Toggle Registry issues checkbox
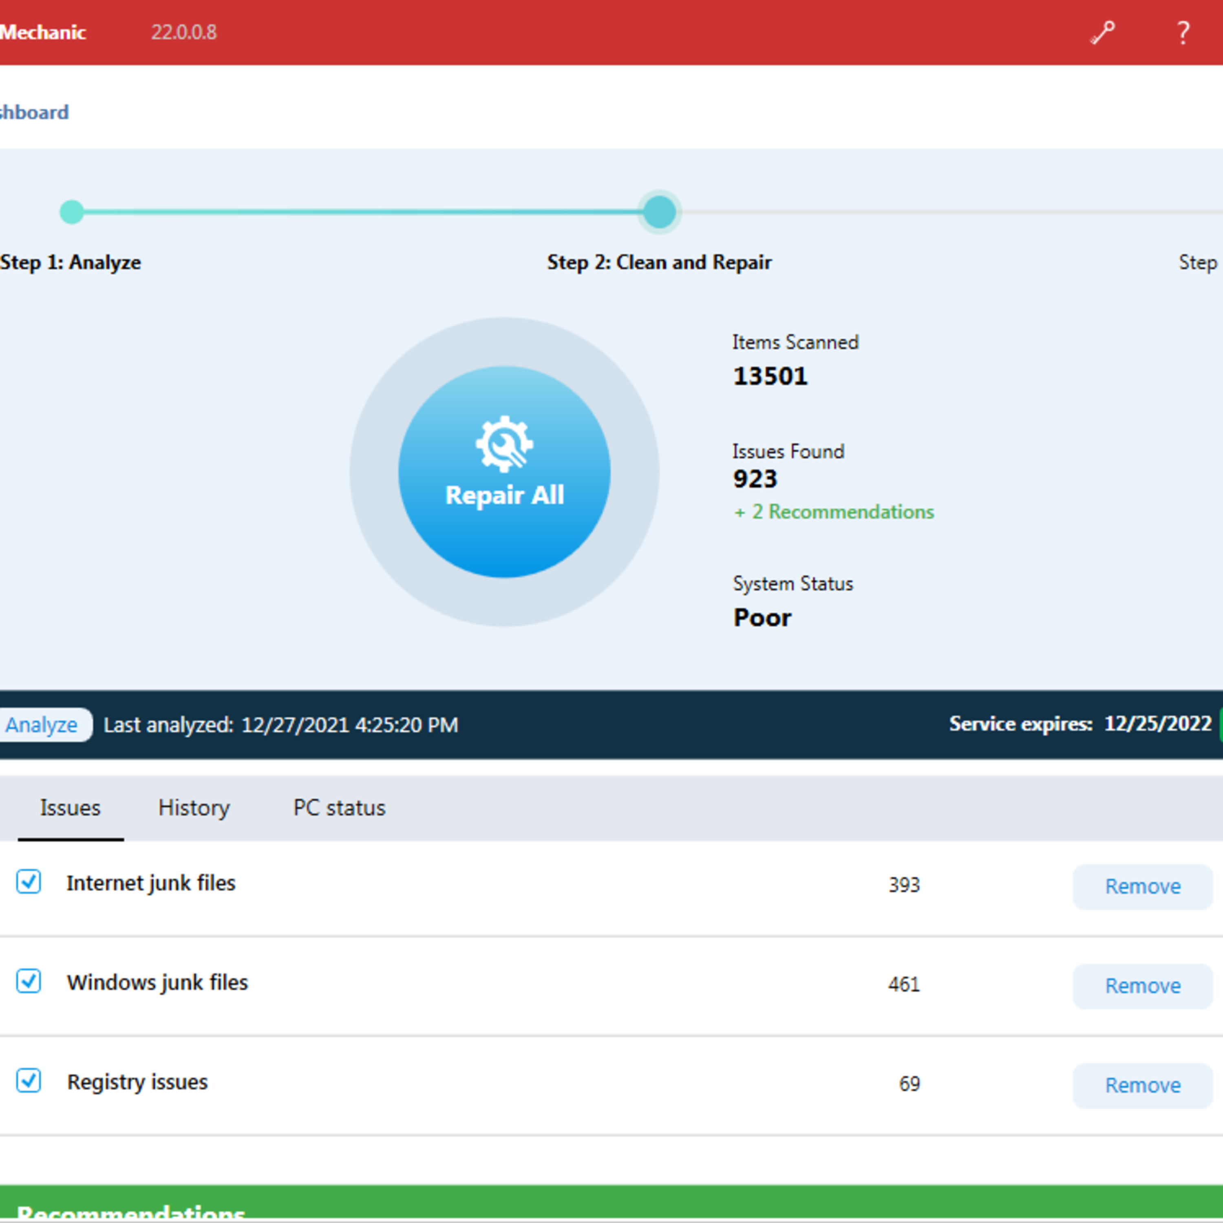This screenshot has width=1223, height=1223. pyautogui.click(x=29, y=1080)
